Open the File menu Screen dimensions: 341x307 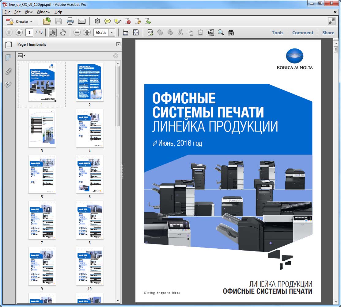[x=7, y=12]
